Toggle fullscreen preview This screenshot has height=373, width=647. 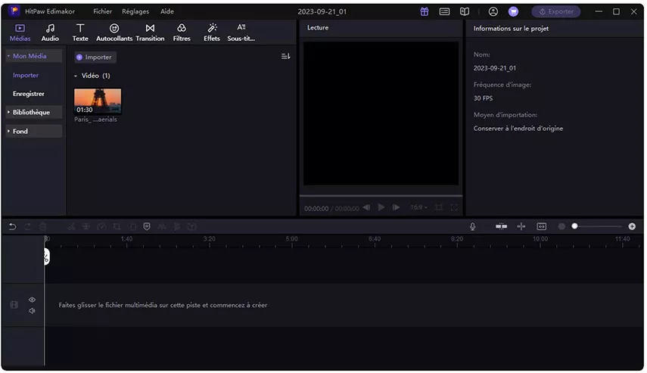coord(454,207)
